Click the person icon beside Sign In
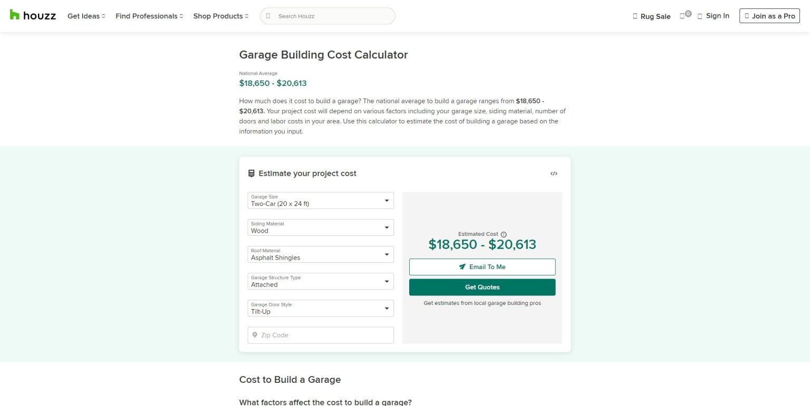 700,16
